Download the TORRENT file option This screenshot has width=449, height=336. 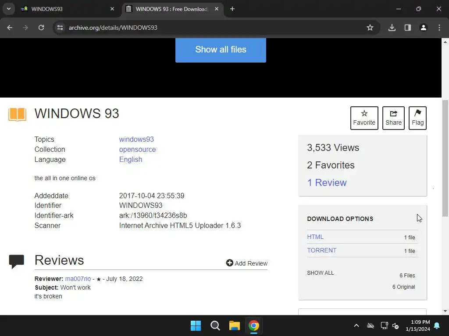(321, 250)
